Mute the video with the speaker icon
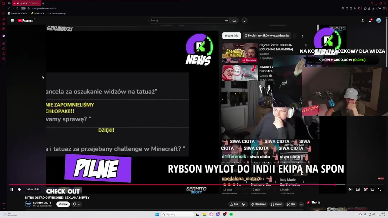The height and width of the screenshot is (218, 388). 19,189
